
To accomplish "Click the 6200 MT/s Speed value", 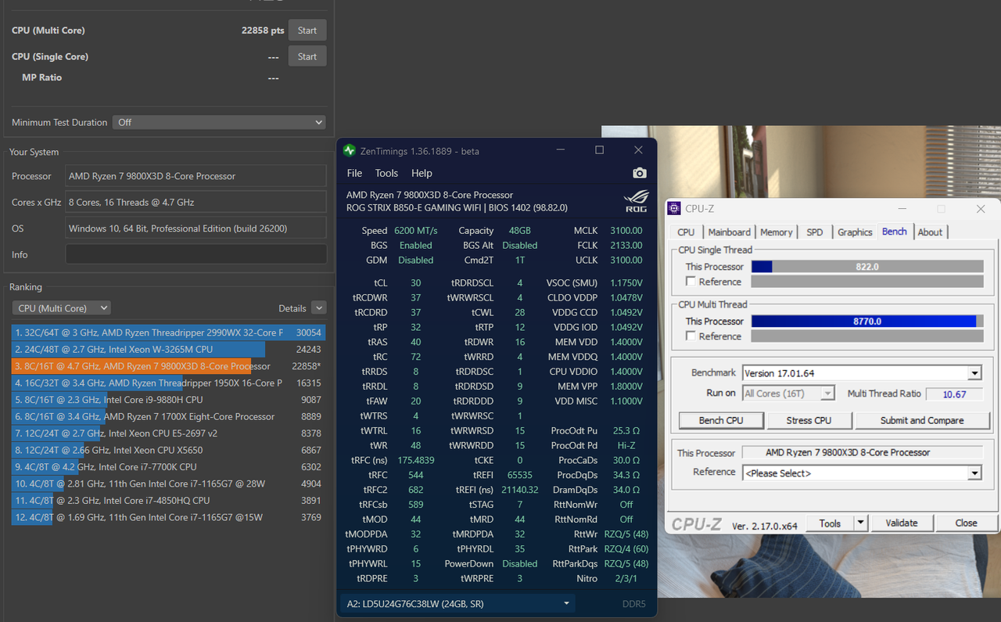I will coord(416,231).
